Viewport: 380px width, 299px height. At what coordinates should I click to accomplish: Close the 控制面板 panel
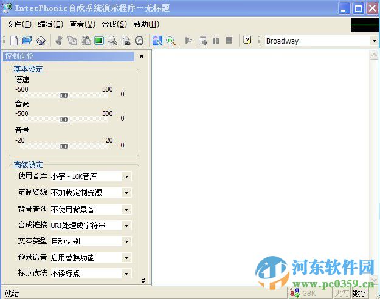click(142, 56)
